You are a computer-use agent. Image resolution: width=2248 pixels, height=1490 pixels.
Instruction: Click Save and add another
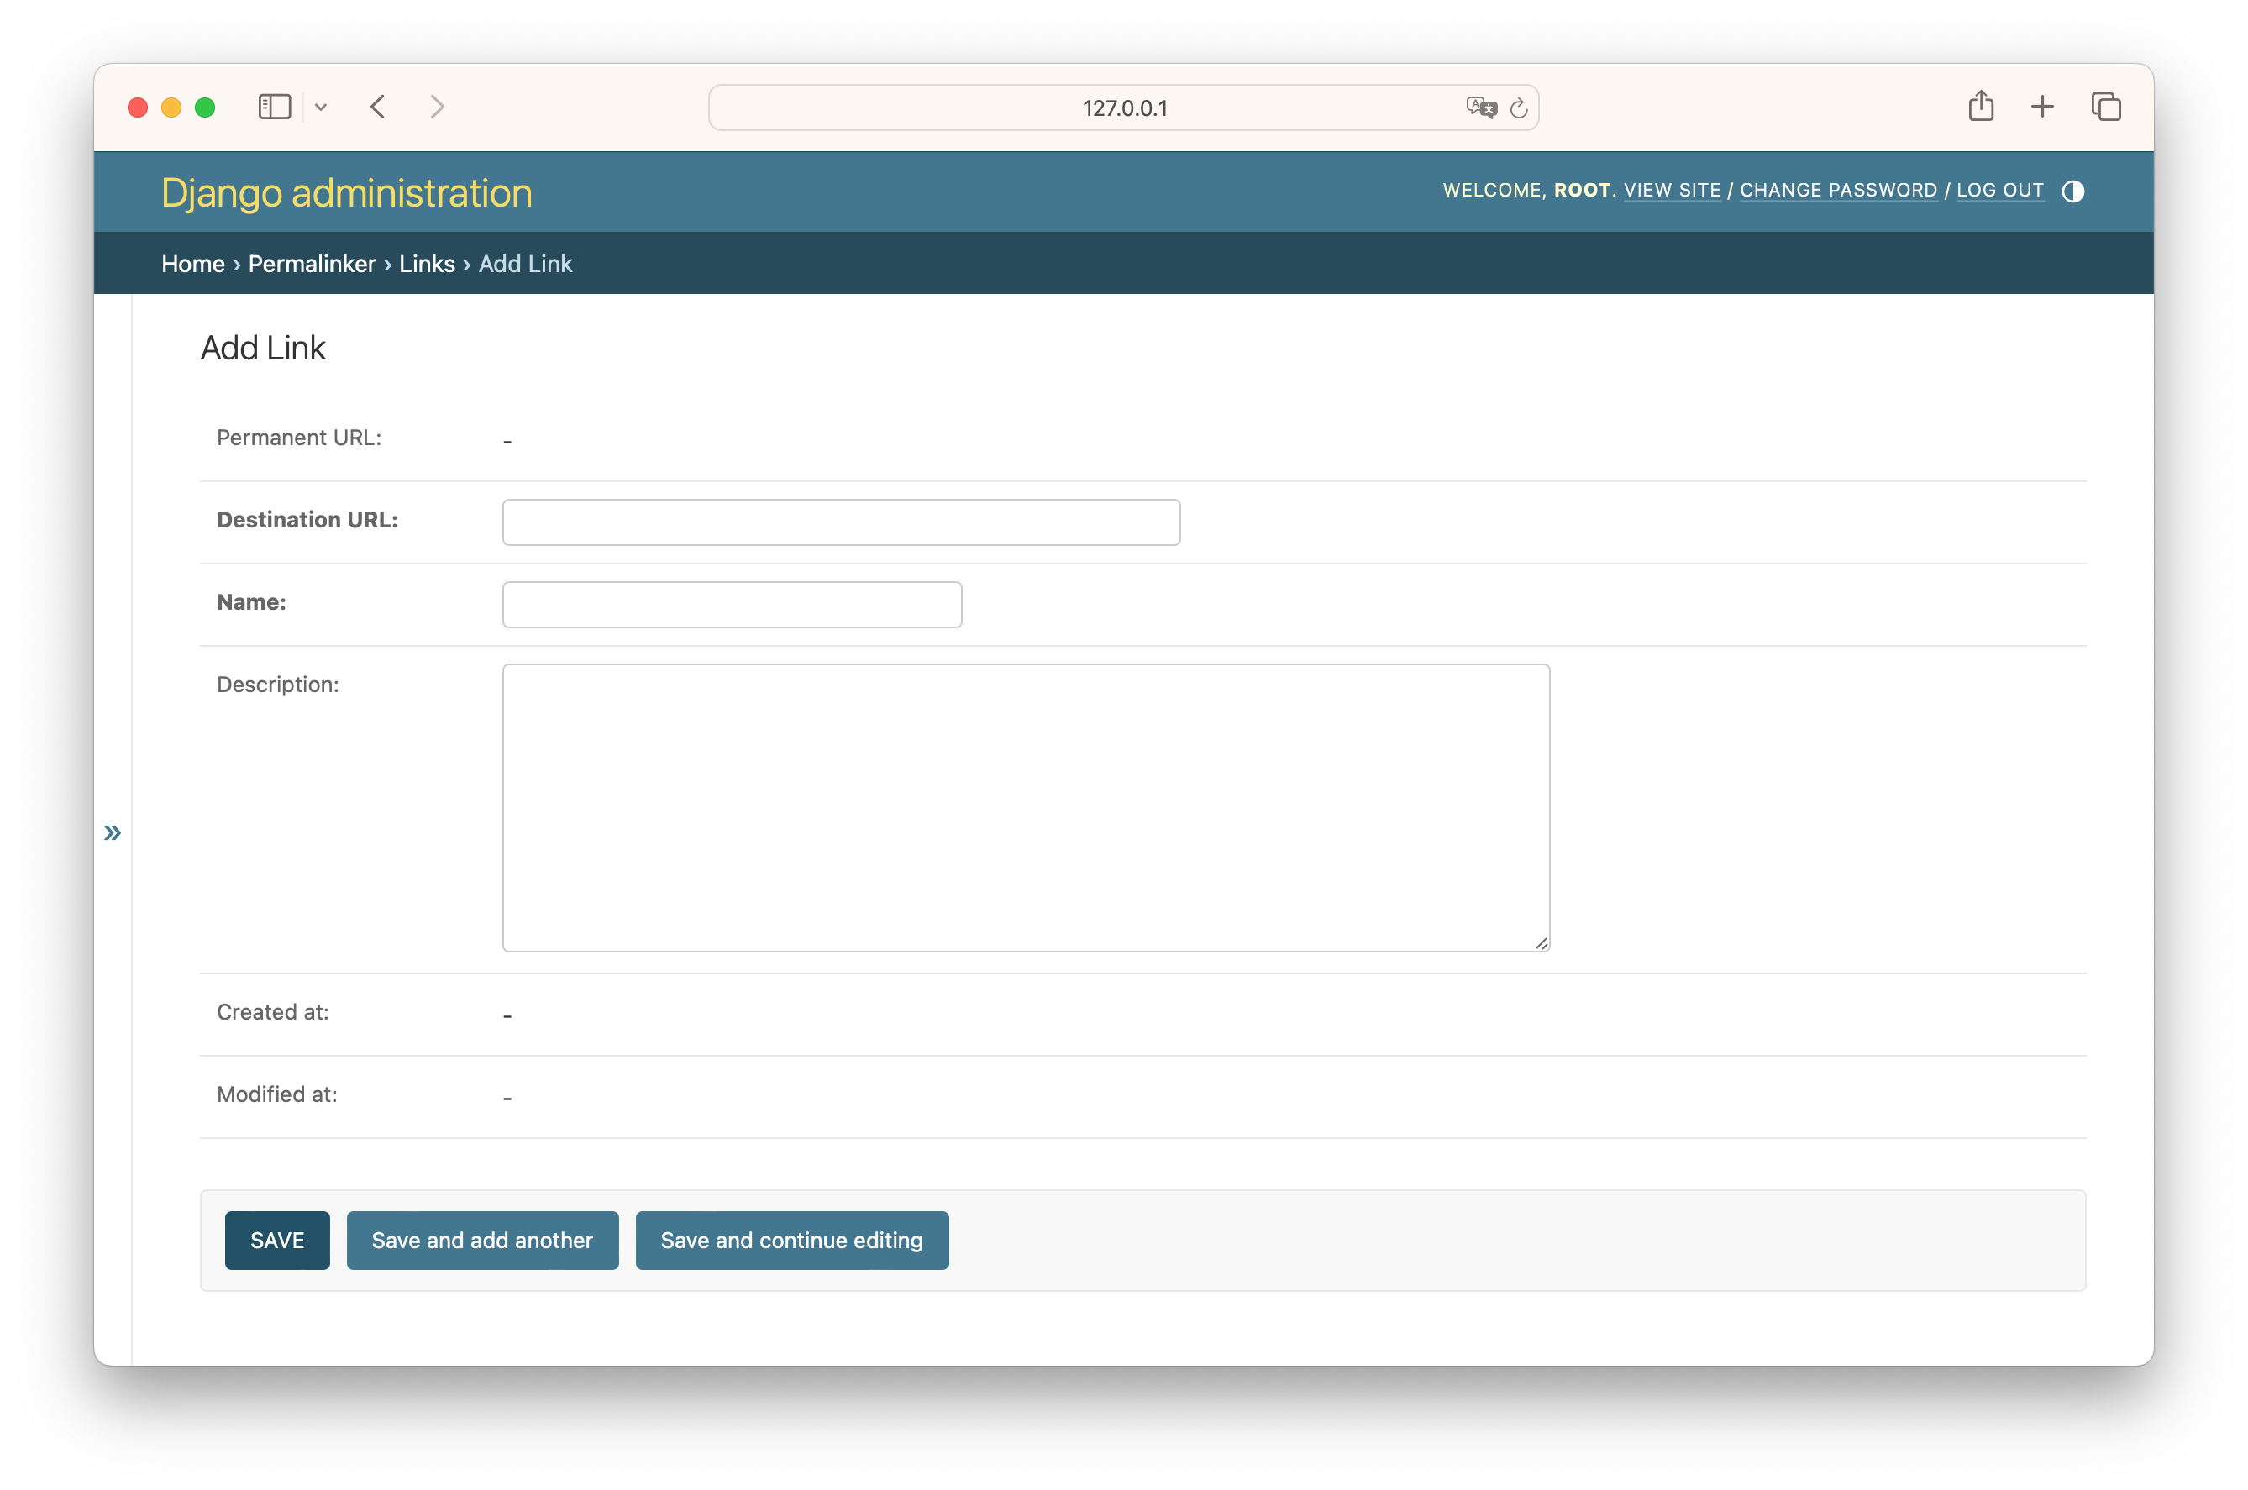481,1240
